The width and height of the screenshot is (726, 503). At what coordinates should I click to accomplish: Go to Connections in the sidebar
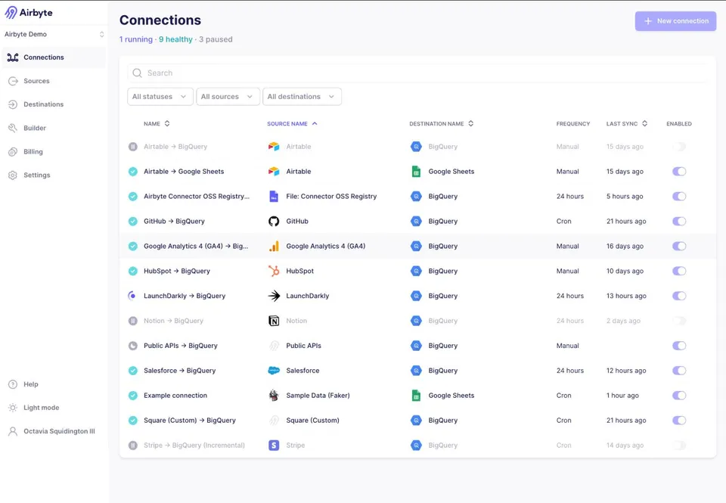(54, 57)
